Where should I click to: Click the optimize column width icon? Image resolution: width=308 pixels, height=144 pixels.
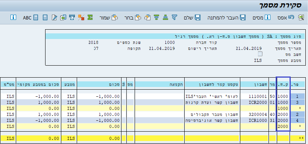(x=72, y=17)
